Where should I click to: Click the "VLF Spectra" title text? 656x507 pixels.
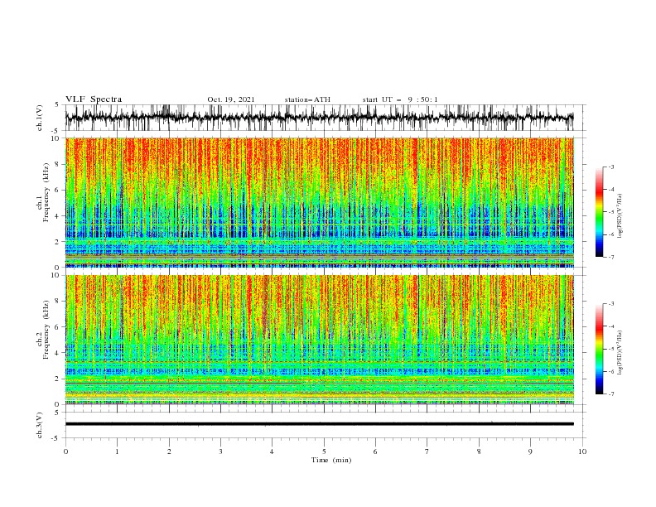(94, 99)
